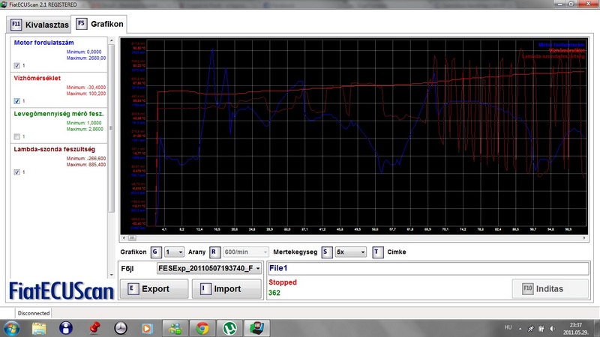This screenshot has width=600, height=337.
Task: Click graph scrollbar left arrow
Action: click(x=124, y=238)
